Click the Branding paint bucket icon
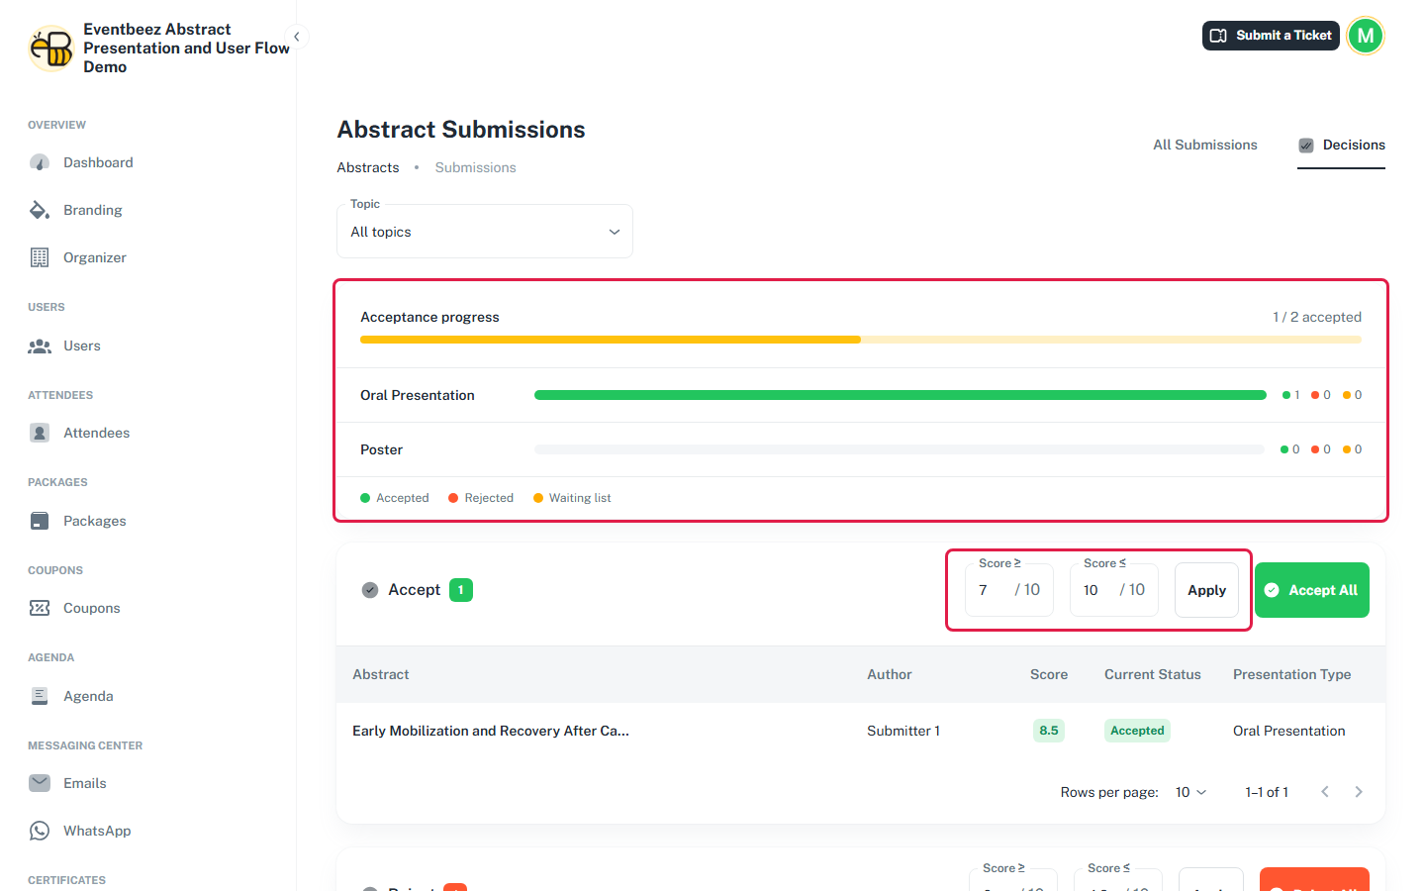Viewport: 1425px width, 891px height. click(40, 210)
